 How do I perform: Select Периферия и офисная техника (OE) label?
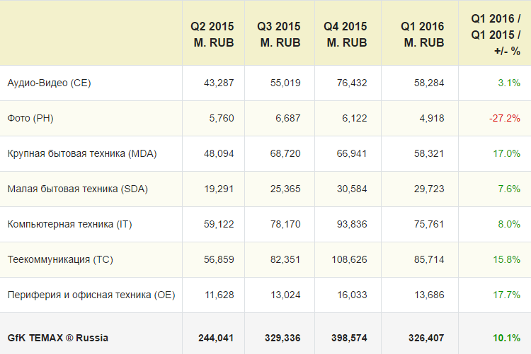click(x=91, y=295)
